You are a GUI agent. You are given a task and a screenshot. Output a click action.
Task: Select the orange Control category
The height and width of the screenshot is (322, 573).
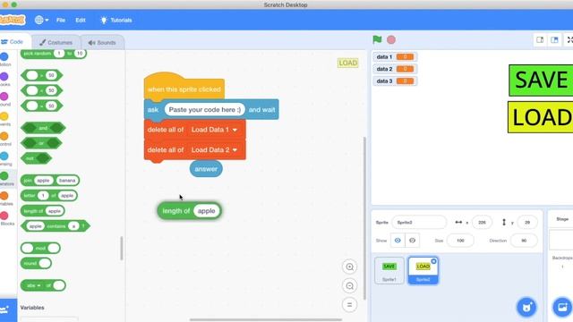pyautogui.click(x=4, y=140)
